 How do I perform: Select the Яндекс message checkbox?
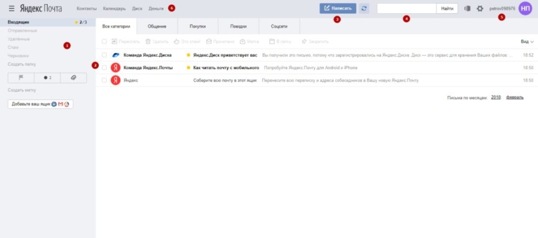[104, 81]
